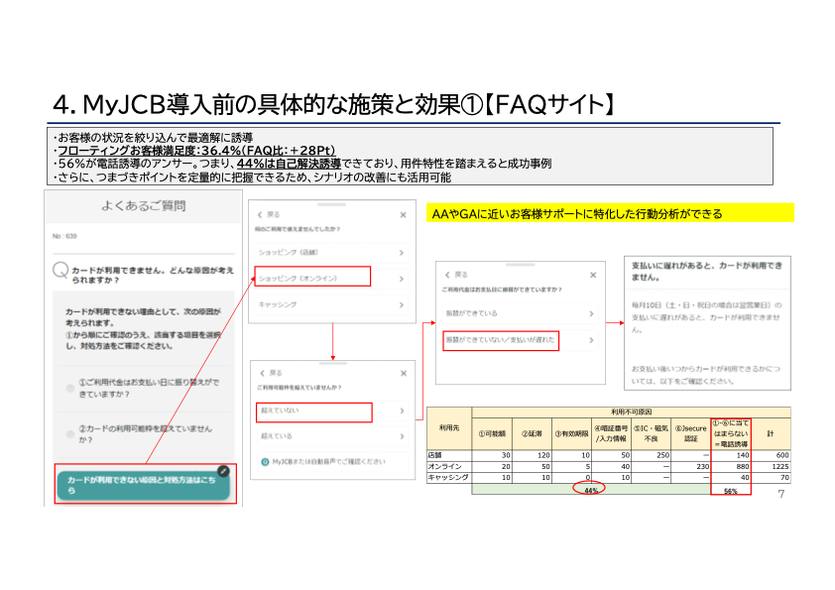Click underlined 44%は自己解決誘導 text
The width and height of the screenshot is (835, 590).
pos(289,164)
